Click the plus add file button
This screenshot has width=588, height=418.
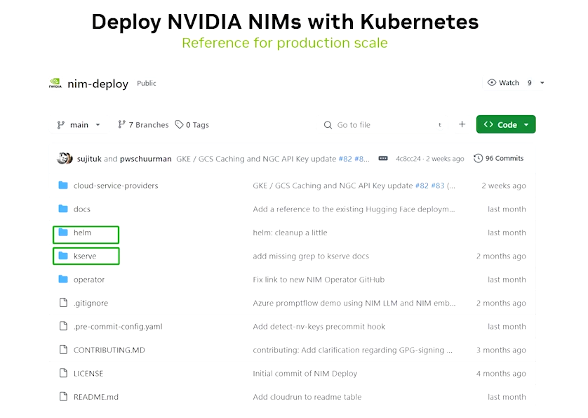[x=462, y=124]
